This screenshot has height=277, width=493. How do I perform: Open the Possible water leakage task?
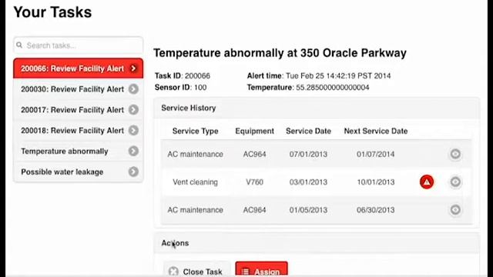(x=79, y=172)
